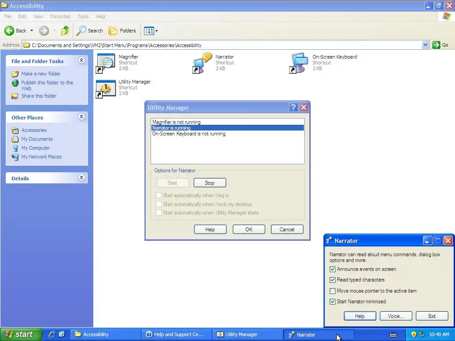Click into the Address bar path field
The width and height of the screenshot is (455, 341).
[222, 45]
